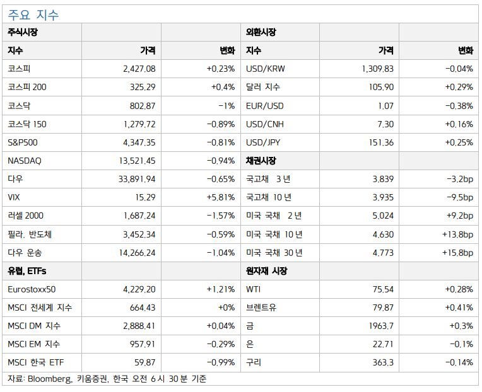482x392 pixels.
Task: Click the 원자재 시장 section header
Action: [x=266, y=271]
